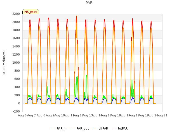This screenshot has width=179, height=134.
Task: Click the -200 y-axis tick label
Action: click(x=17, y=111)
